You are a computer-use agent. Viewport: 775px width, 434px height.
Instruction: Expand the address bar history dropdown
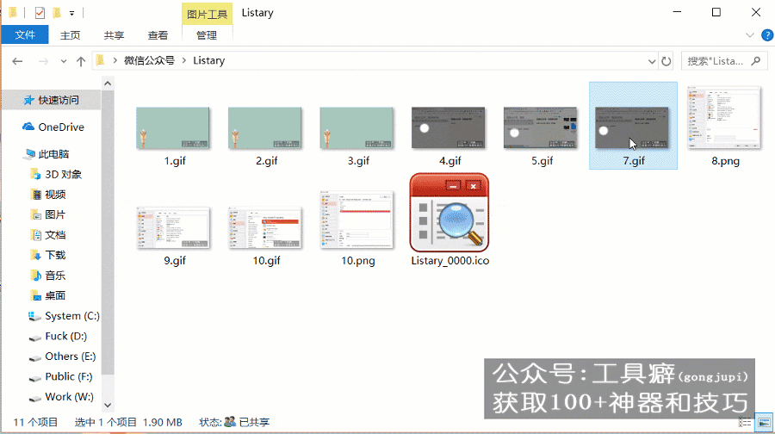[x=652, y=61]
